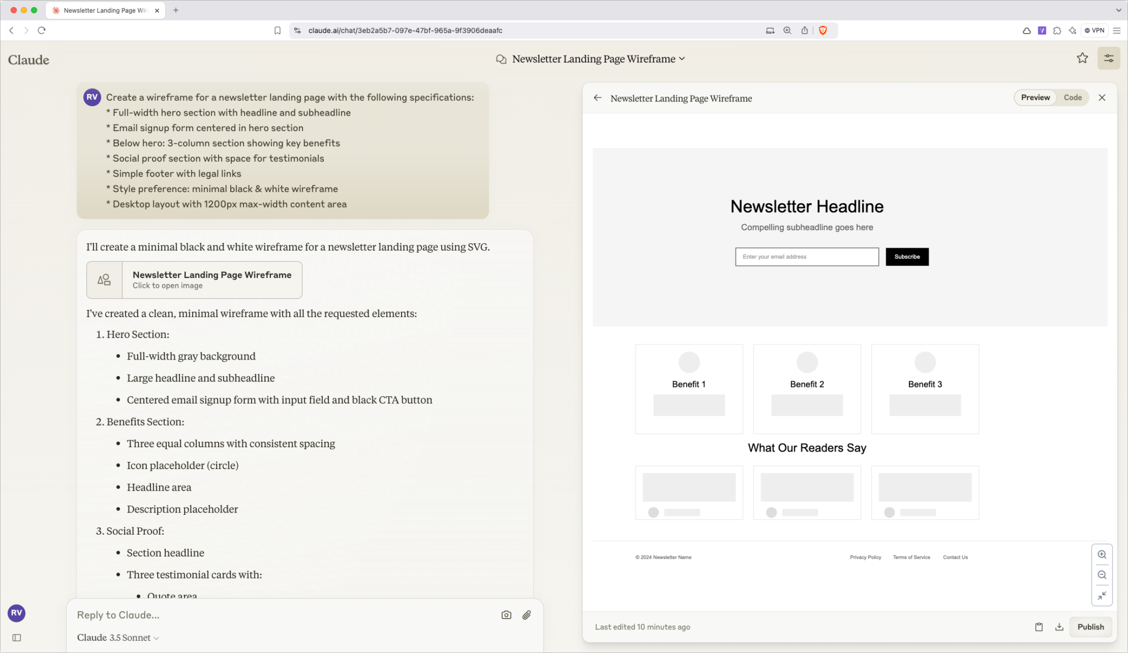Open the browser menu at top right
The width and height of the screenshot is (1128, 653).
(x=1118, y=30)
